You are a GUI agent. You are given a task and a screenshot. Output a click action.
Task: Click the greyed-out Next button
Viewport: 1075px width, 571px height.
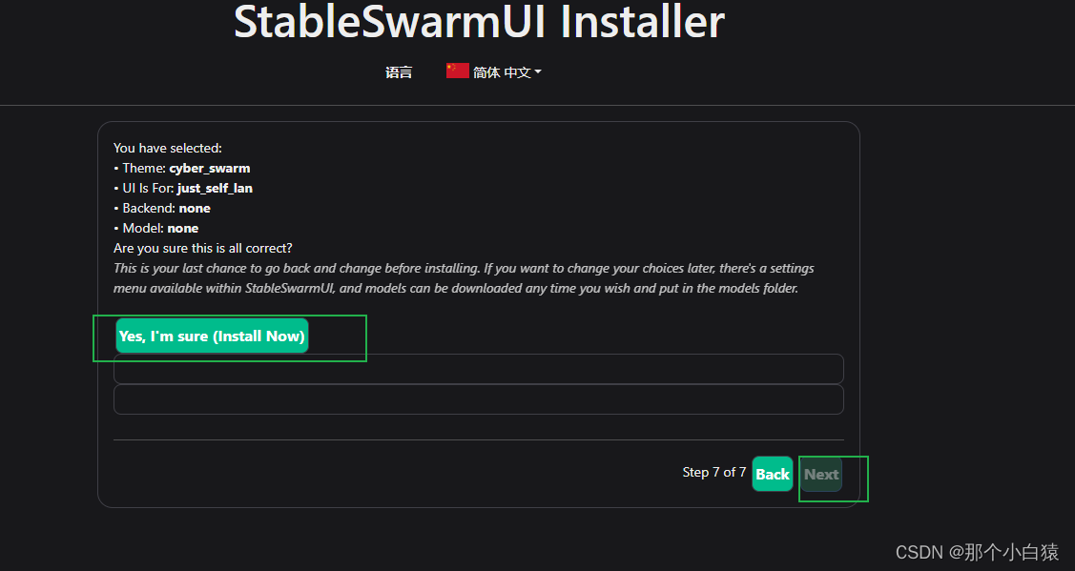[820, 474]
